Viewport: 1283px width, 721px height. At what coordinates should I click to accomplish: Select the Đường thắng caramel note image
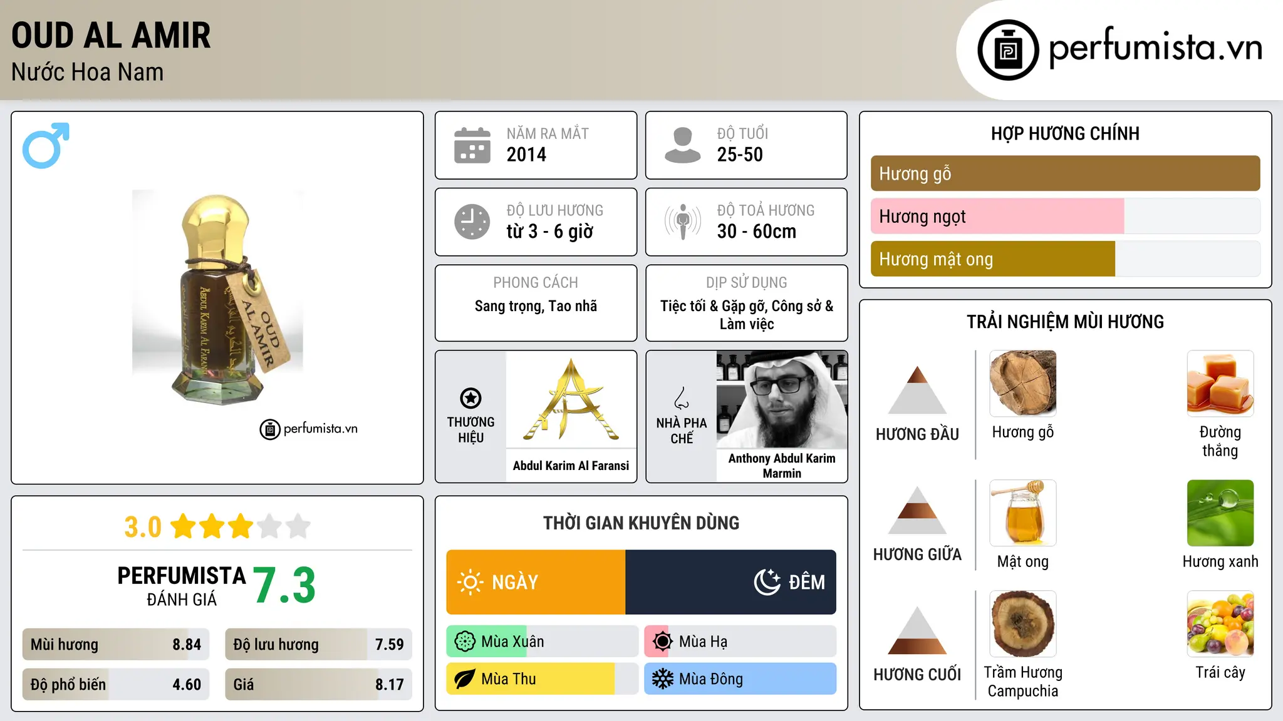tap(1220, 384)
